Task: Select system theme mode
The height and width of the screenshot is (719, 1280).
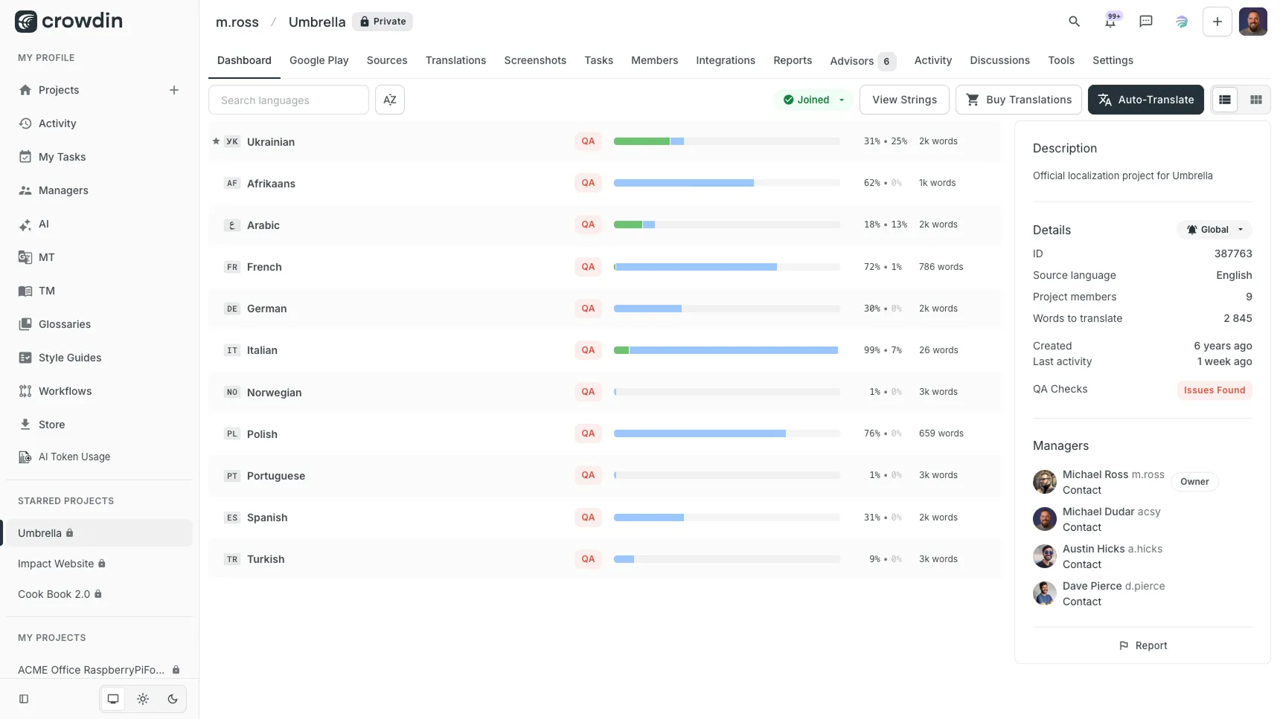Action: tap(113, 699)
